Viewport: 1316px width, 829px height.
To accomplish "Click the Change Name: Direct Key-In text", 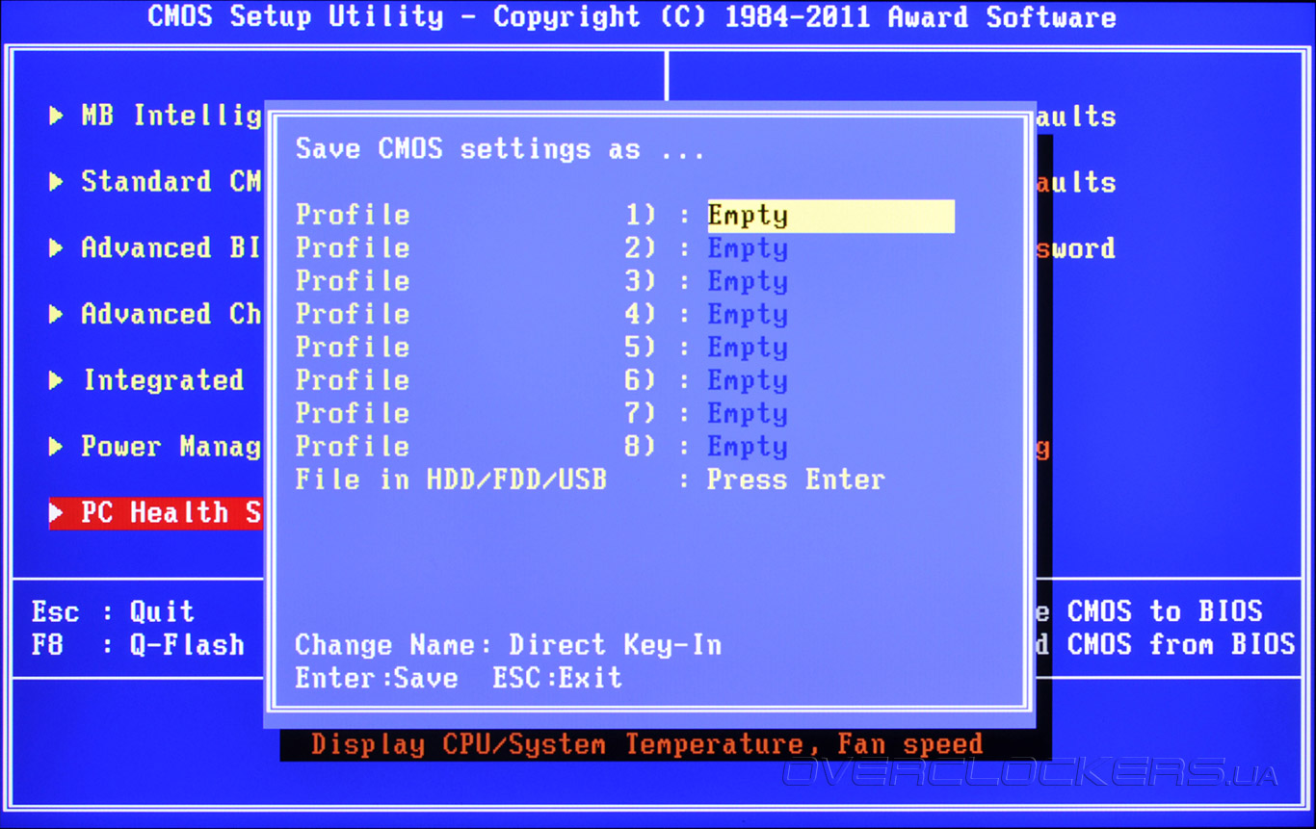I will (x=509, y=645).
